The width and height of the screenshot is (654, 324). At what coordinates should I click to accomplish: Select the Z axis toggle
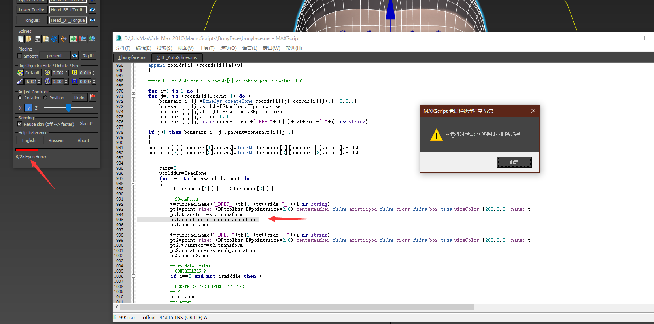click(36, 108)
